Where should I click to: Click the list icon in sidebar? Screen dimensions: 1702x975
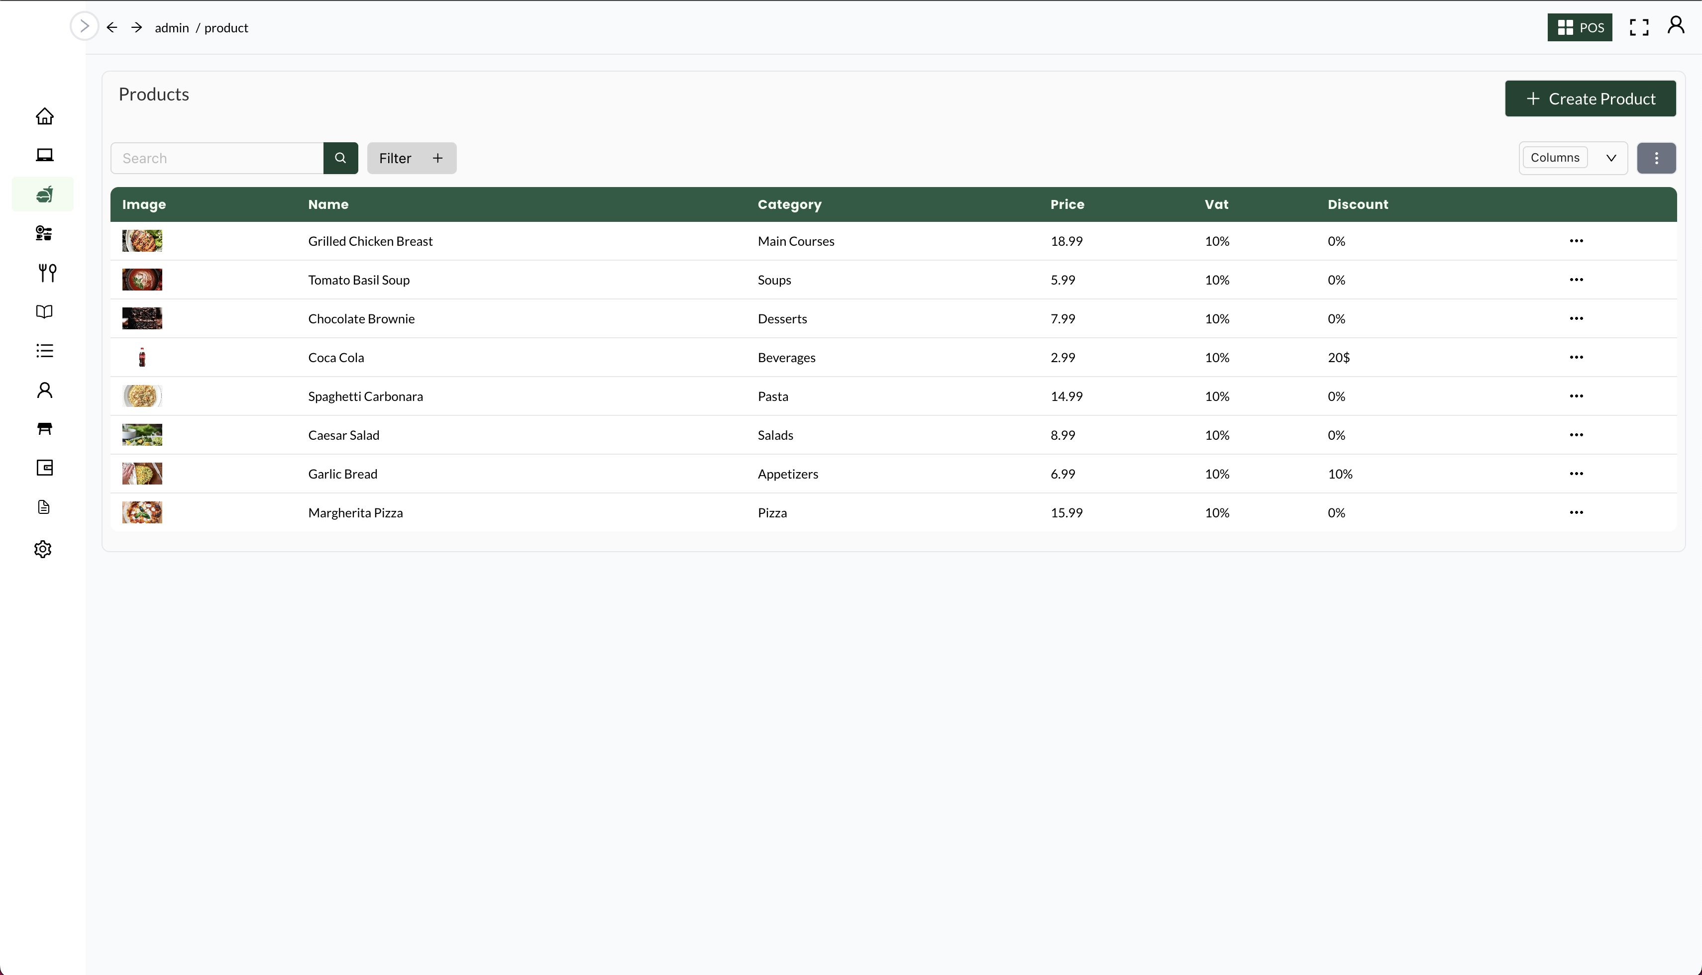tap(44, 351)
